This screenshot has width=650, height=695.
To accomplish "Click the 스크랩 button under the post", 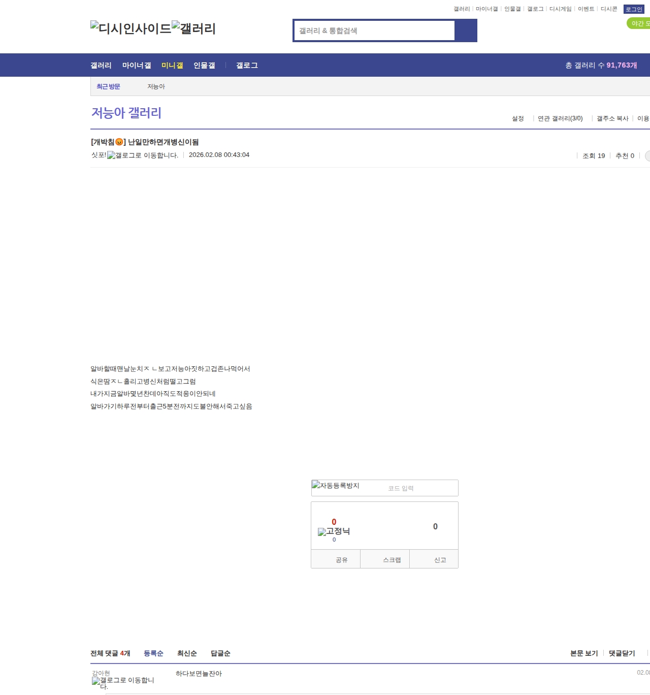I will tap(392, 560).
